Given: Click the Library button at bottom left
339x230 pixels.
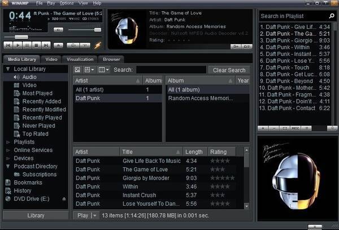Looking at the screenshot, I should pos(36,215).
